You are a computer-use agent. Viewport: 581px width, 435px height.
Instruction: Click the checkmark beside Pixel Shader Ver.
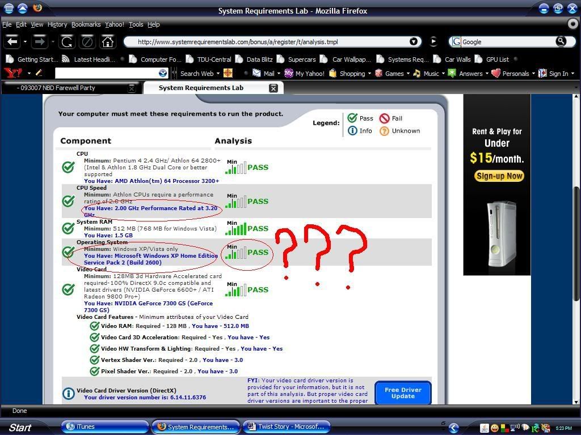[x=95, y=371]
